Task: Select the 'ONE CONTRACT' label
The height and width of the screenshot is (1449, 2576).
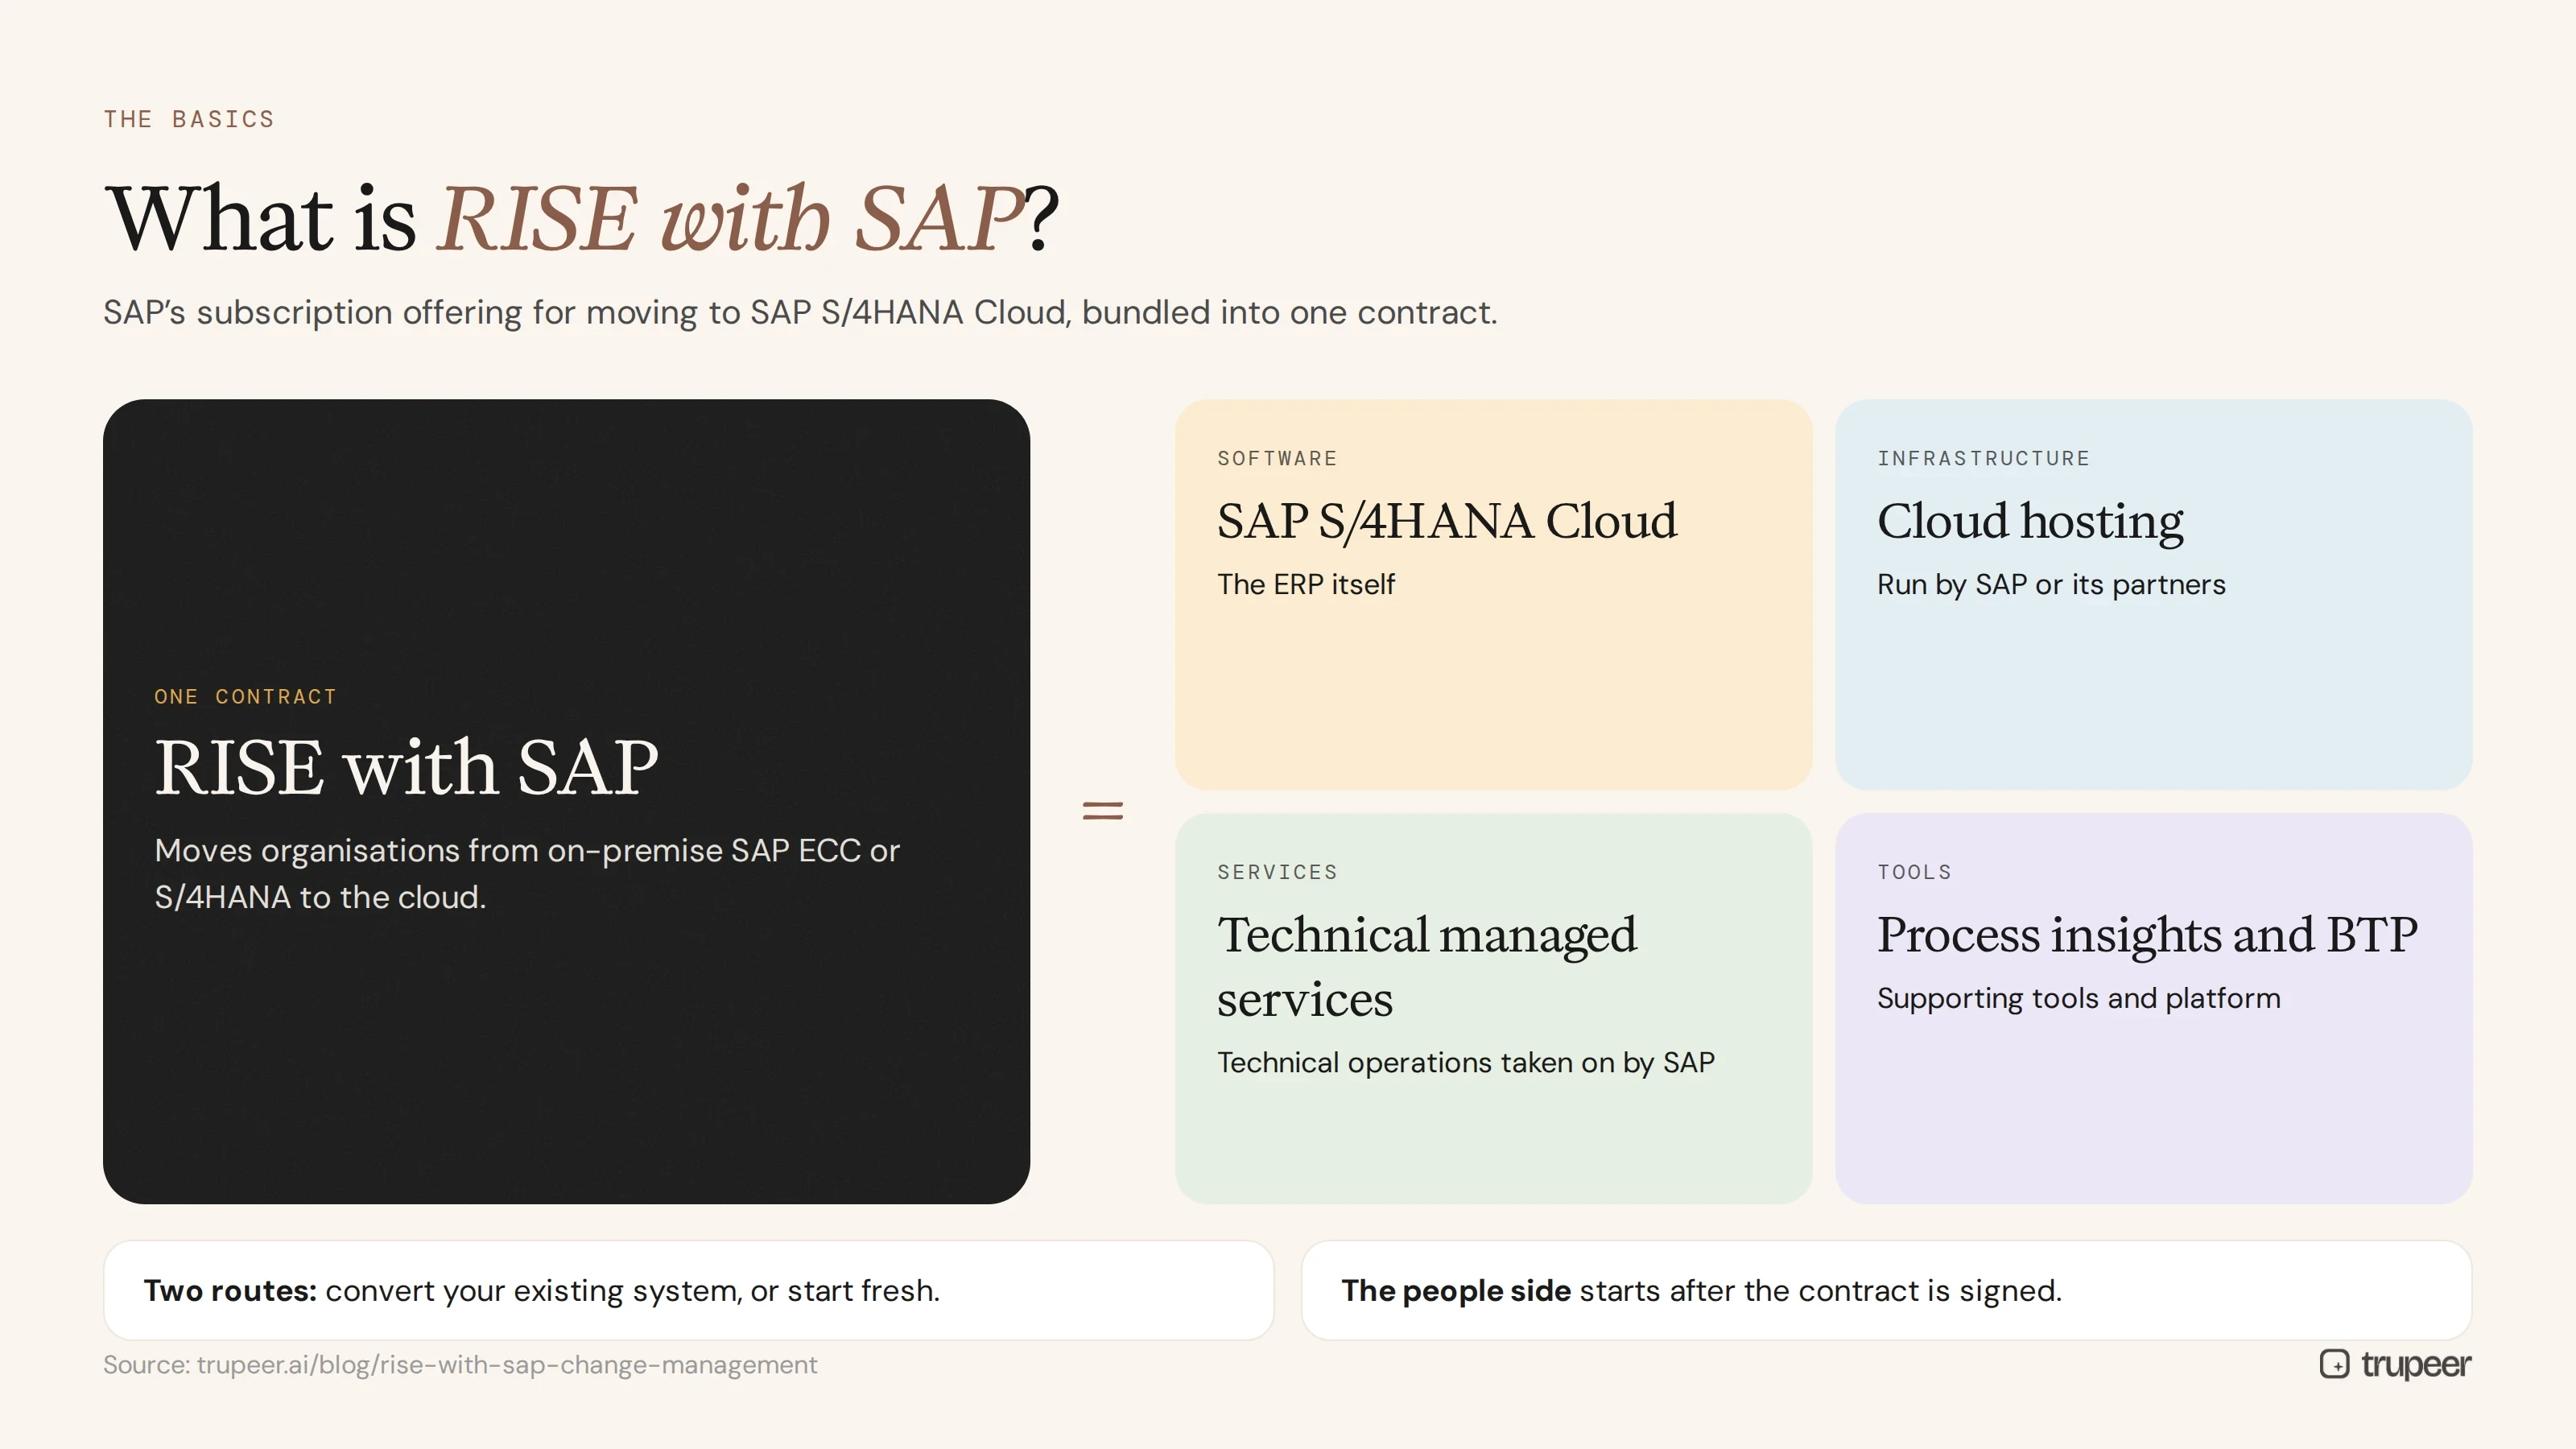Action: (x=246, y=696)
